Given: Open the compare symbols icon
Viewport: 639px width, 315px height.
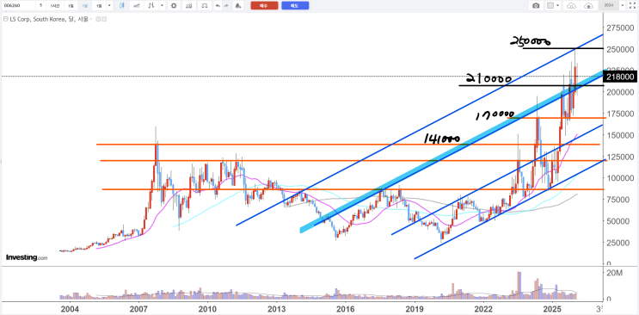Looking at the screenshot, I should click(x=204, y=6).
